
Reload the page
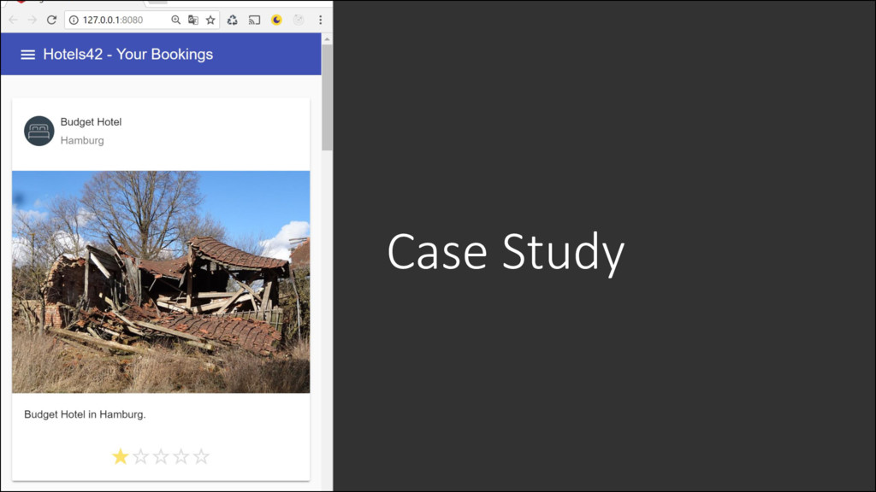pyautogui.click(x=51, y=20)
